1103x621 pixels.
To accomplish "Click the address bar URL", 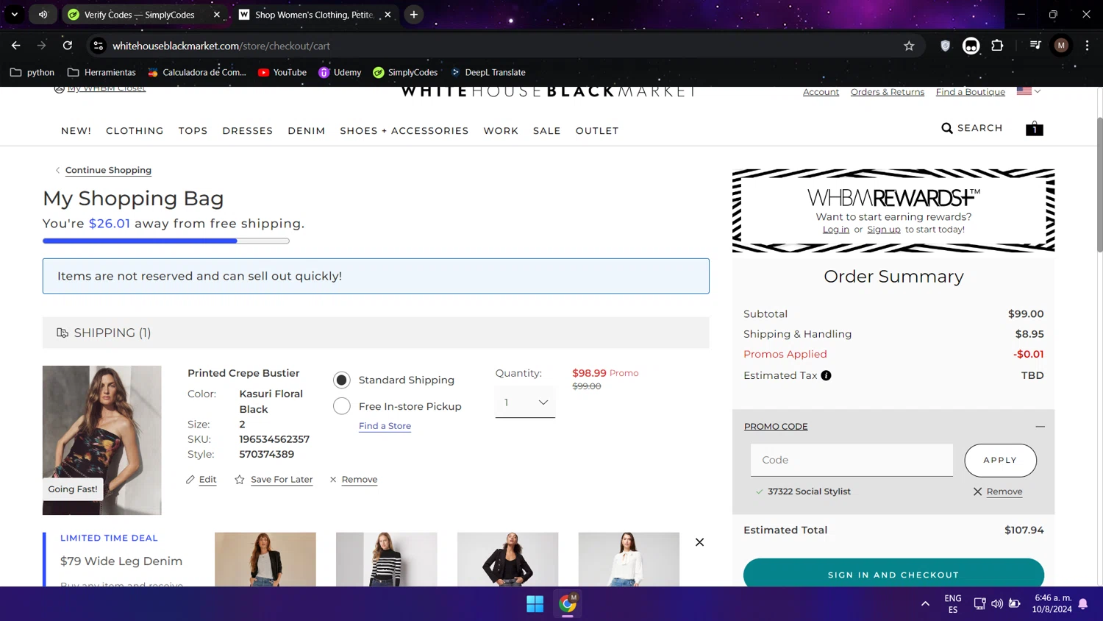I will coord(221,46).
